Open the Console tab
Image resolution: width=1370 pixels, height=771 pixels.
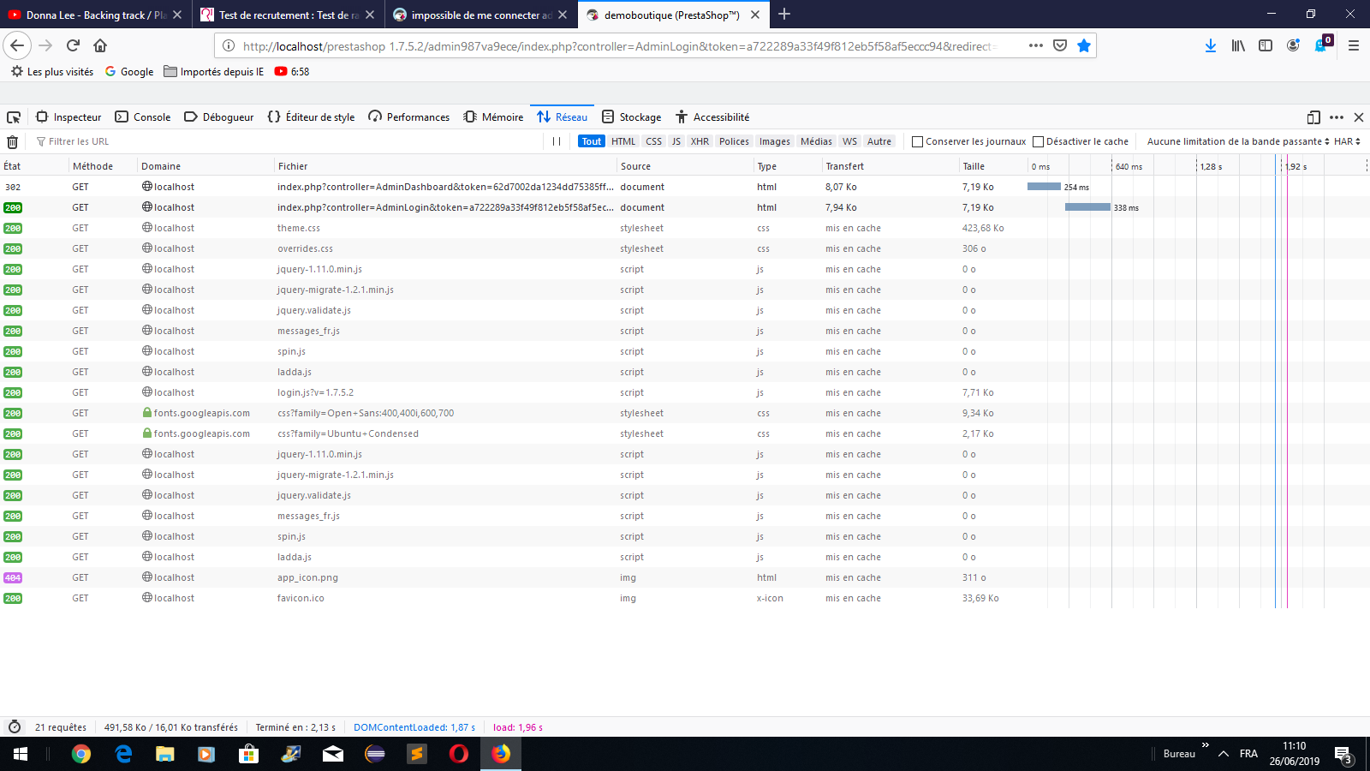click(x=143, y=117)
